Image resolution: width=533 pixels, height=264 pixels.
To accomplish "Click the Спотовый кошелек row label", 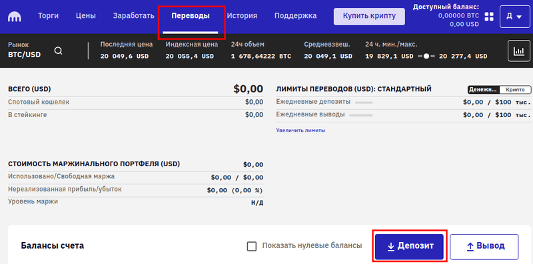I will point(39,102).
